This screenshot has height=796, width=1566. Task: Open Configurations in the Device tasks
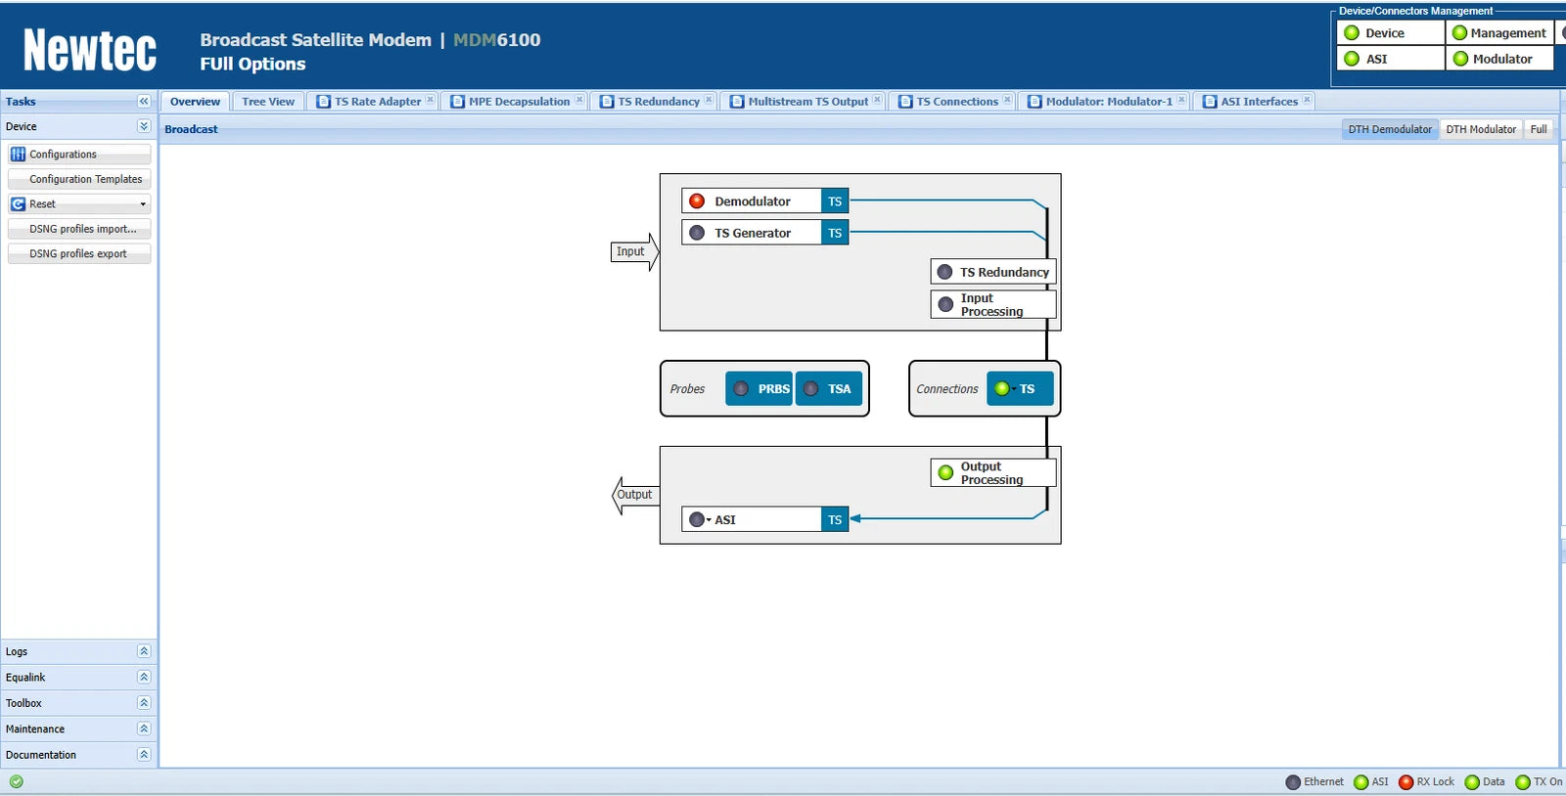(79, 155)
